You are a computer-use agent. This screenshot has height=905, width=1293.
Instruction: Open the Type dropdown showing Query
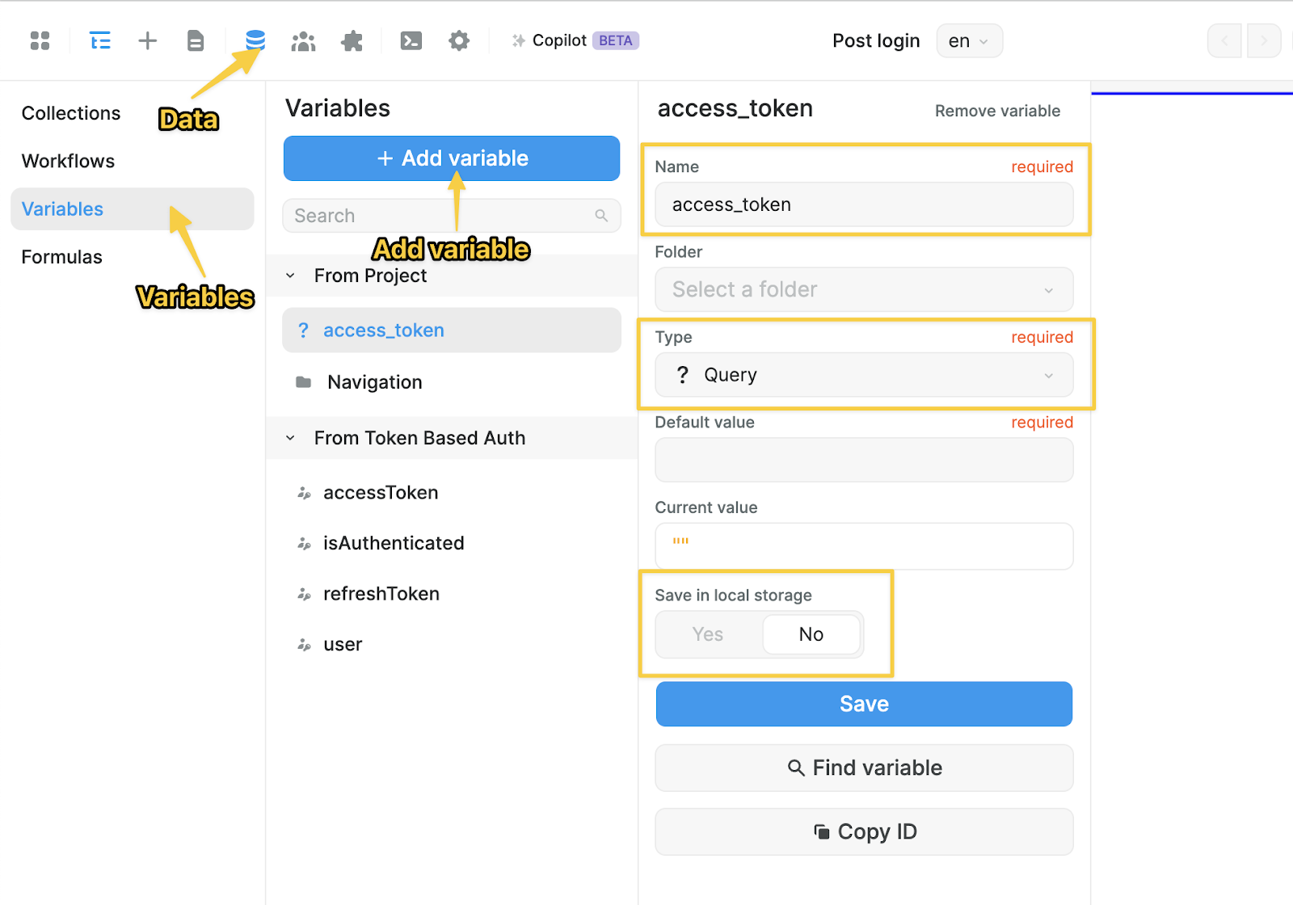click(863, 375)
